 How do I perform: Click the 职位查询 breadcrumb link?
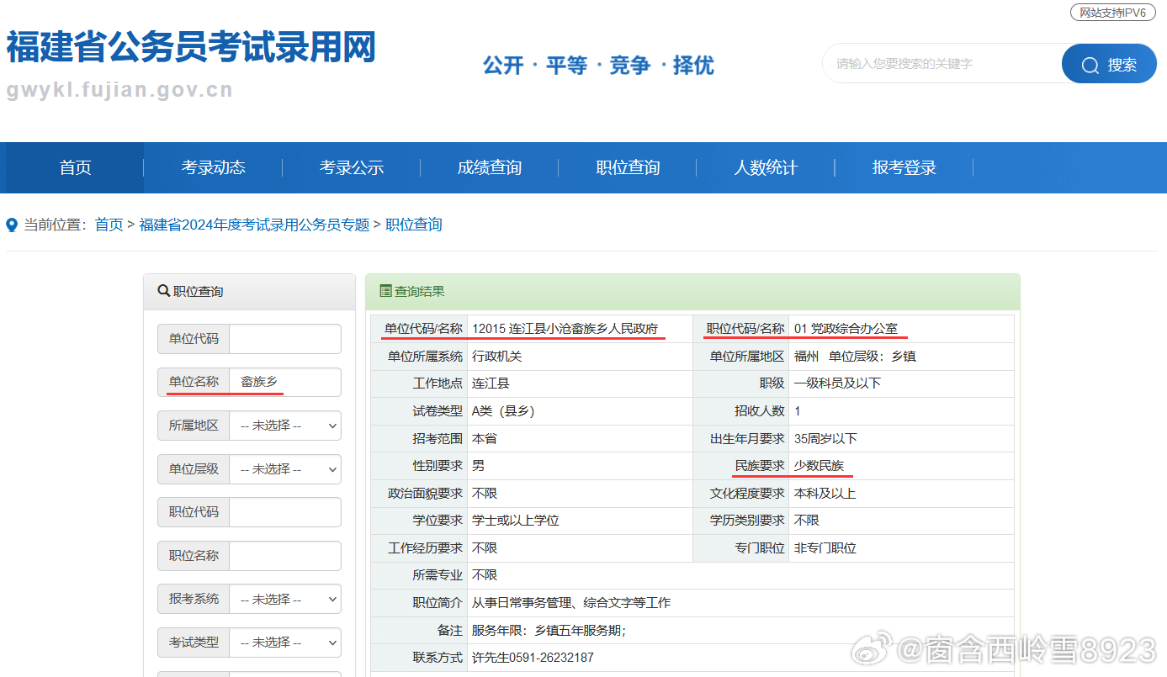(x=413, y=225)
